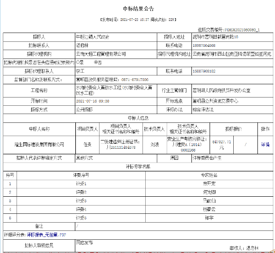Click transaction number PKMSM2021080080_1
Screen dimensions: 275x253
[242, 30]
